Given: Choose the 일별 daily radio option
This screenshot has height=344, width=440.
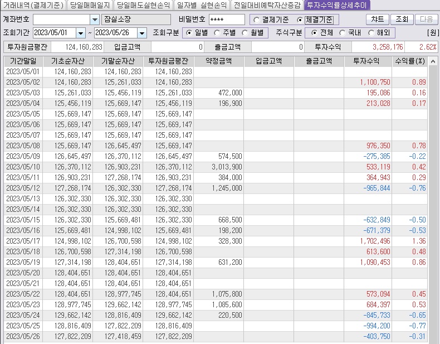Looking at the screenshot, I should click(189, 33).
